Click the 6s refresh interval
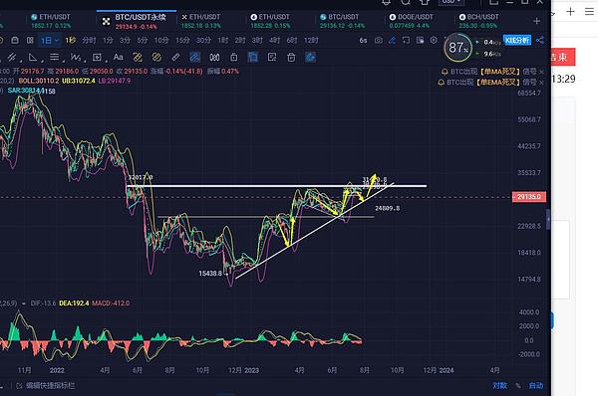The width and height of the screenshot is (598, 396). pos(363,41)
